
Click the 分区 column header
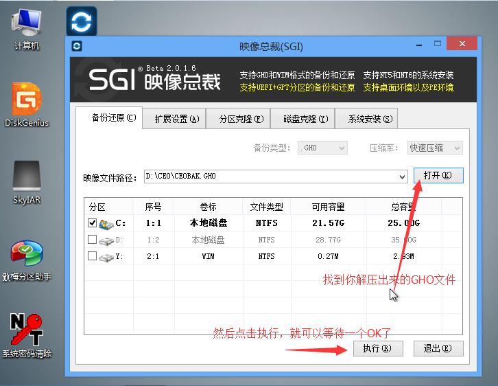(x=108, y=207)
